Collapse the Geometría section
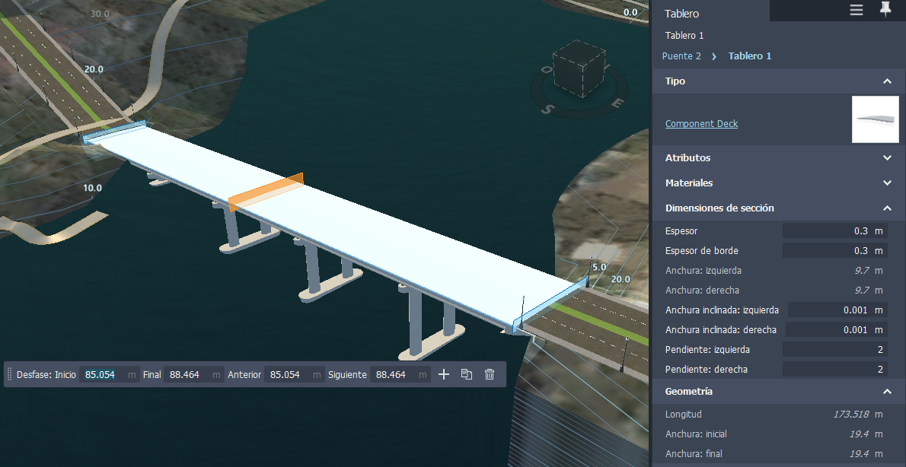906x467 pixels. (x=888, y=392)
